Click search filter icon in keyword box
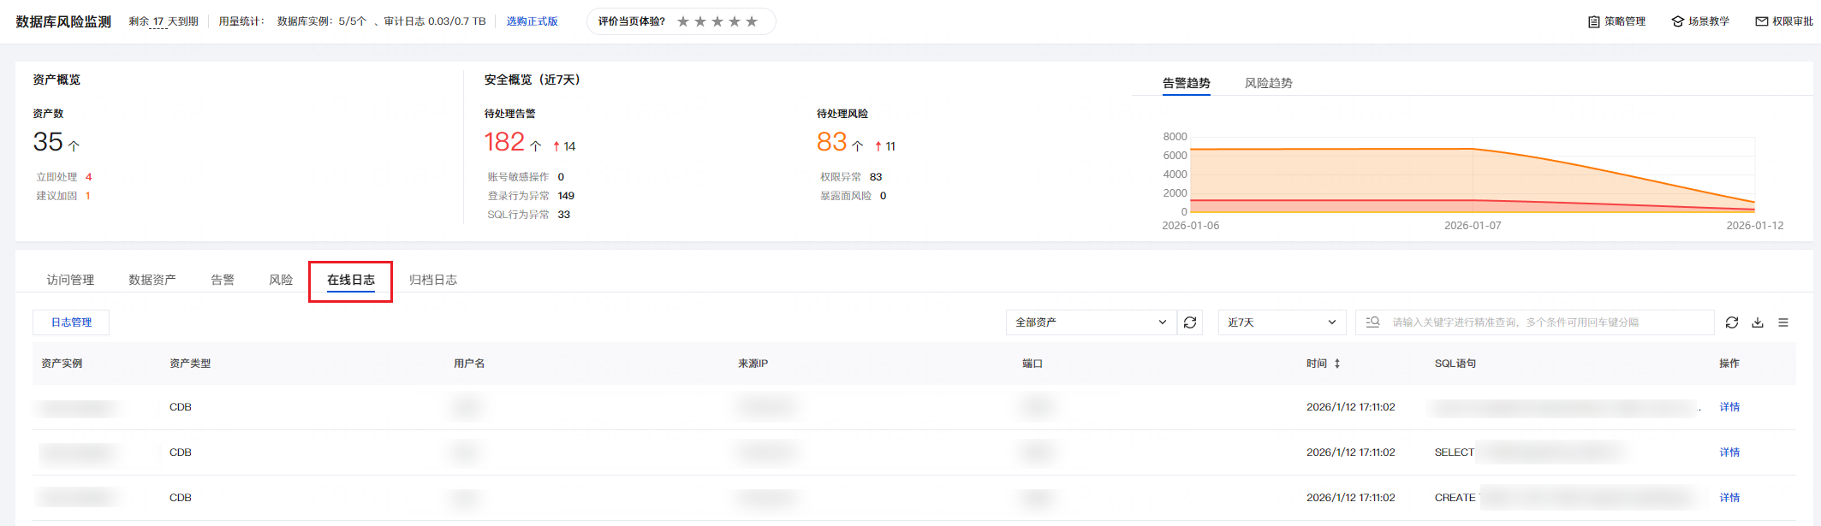The height and width of the screenshot is (526, 1821). point(1372,322)
